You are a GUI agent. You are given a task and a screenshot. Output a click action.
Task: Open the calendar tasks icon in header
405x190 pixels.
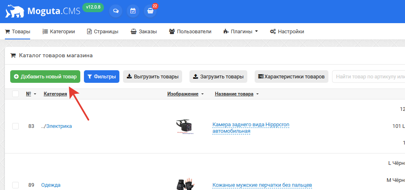tap(133, 11)
